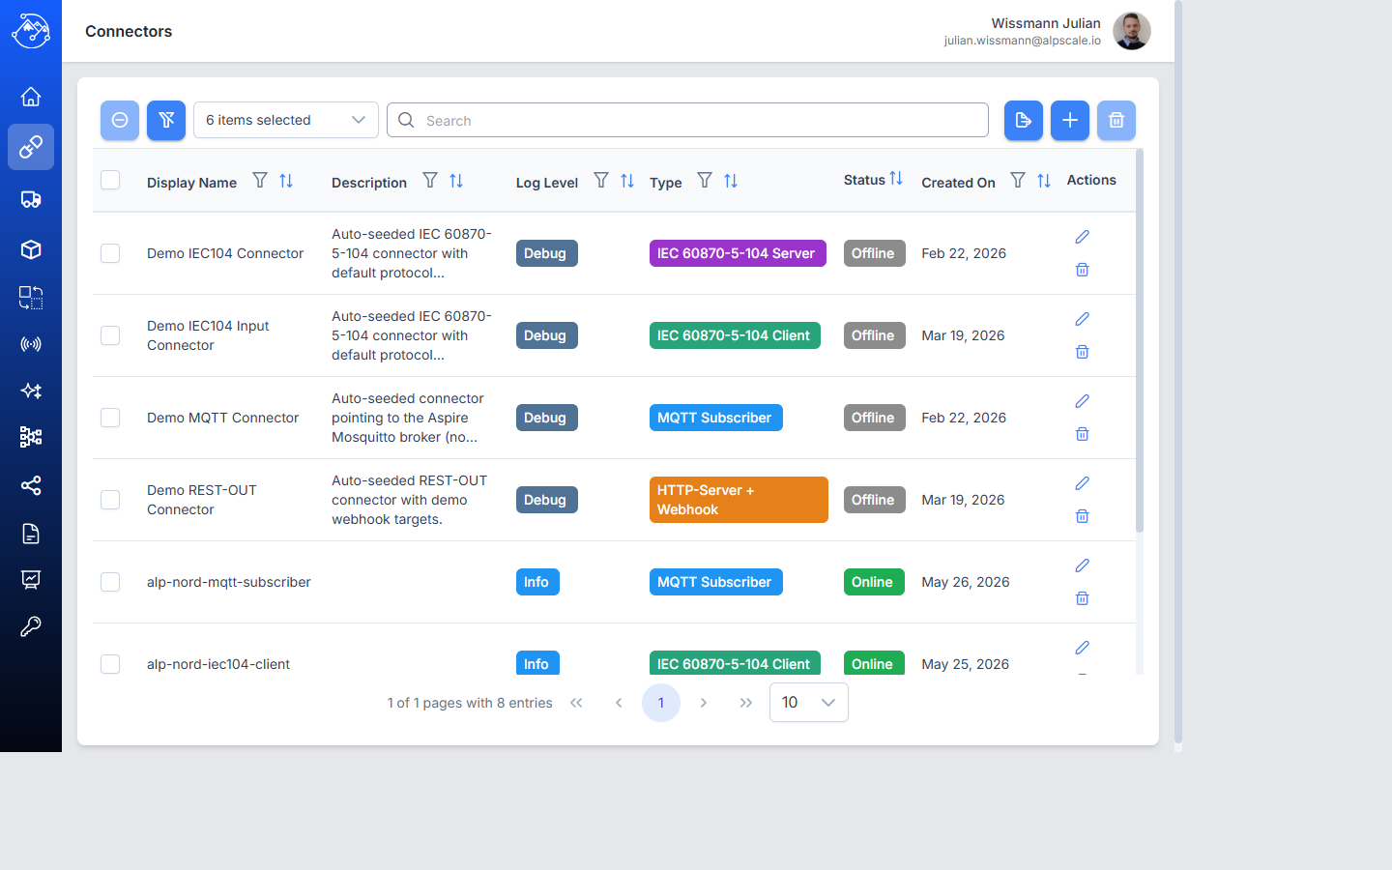The image size is (1392, 870).
Task: Open the key icon in sidebar
Action: click(31, 626)
